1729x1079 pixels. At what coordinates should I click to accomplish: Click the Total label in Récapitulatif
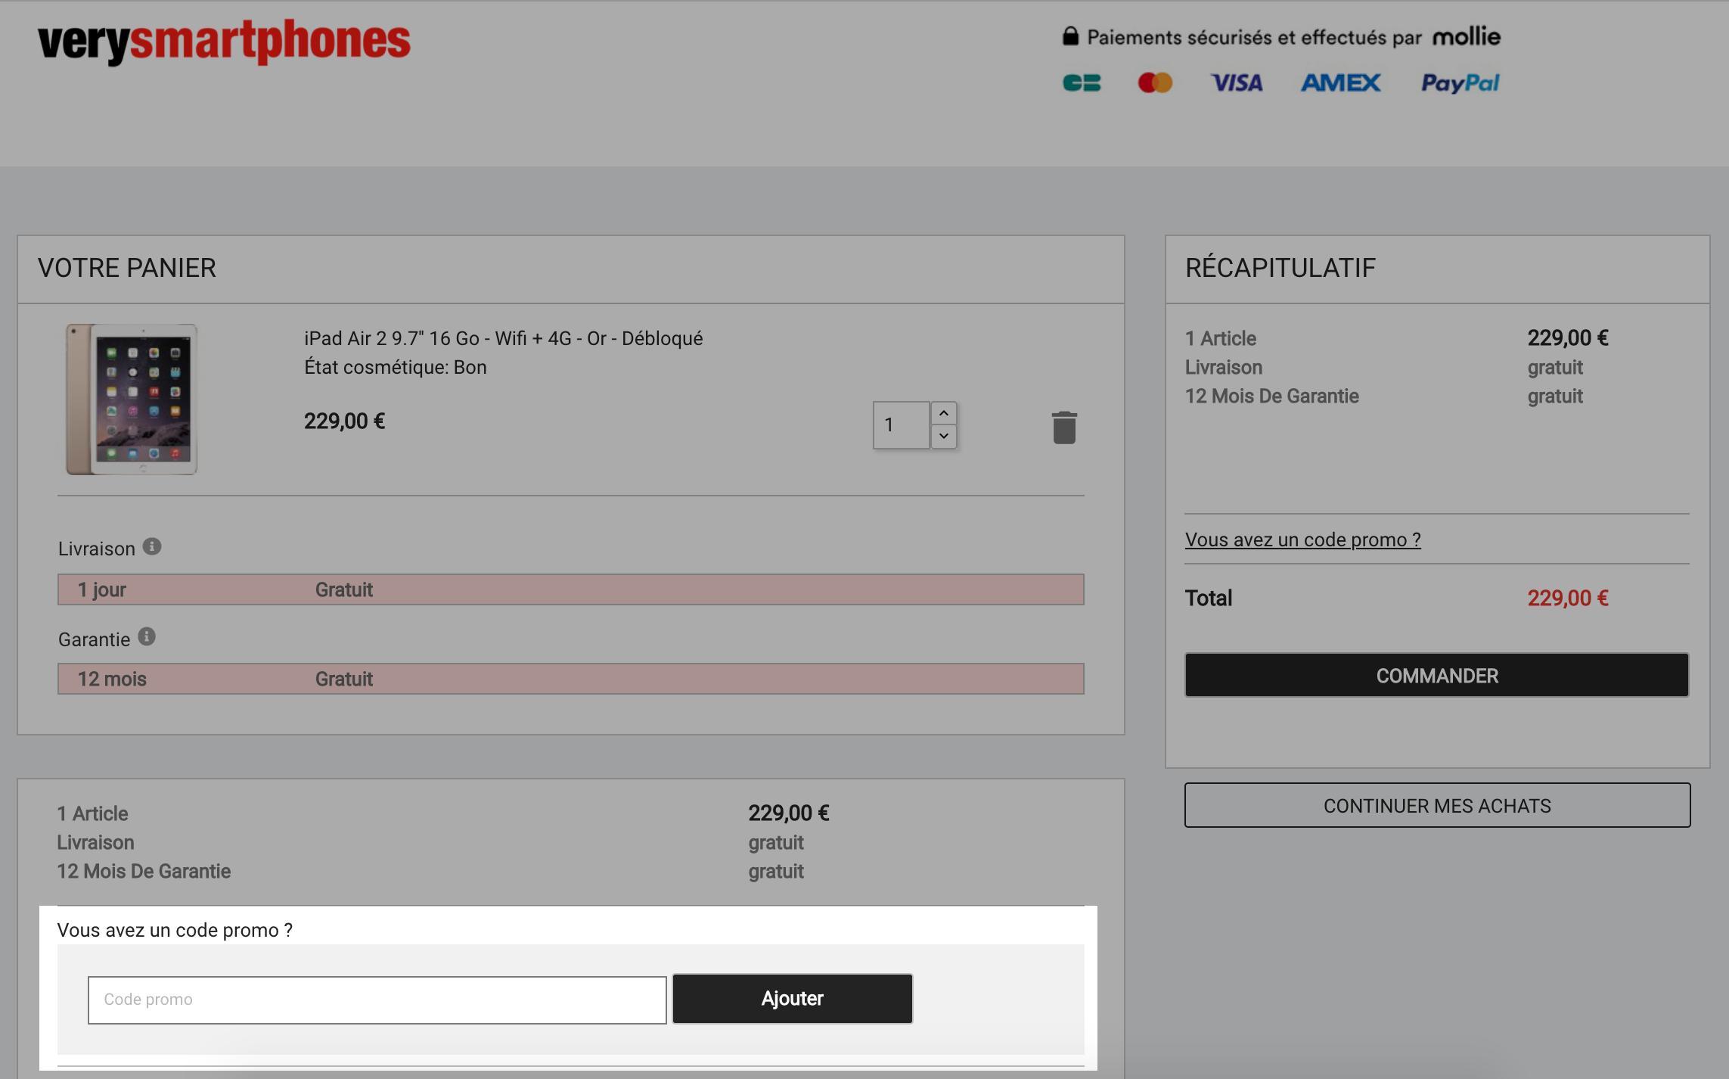coord(1208,598)
